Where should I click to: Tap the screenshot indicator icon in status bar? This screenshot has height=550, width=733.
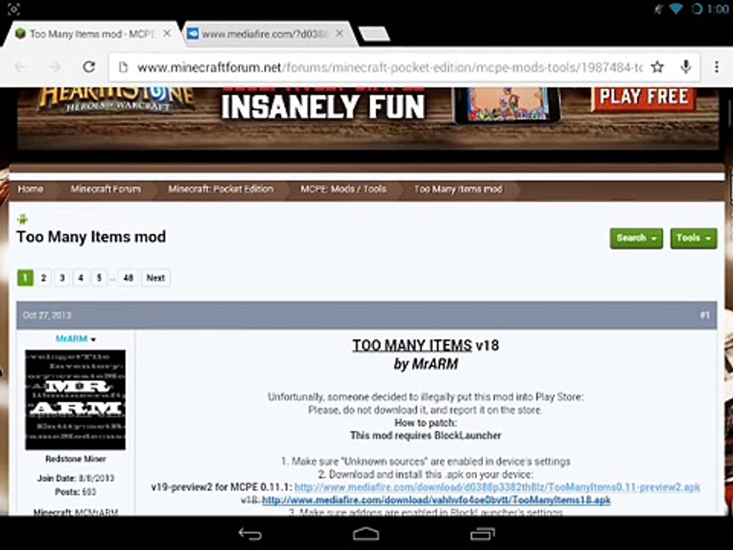pos(14,9)
